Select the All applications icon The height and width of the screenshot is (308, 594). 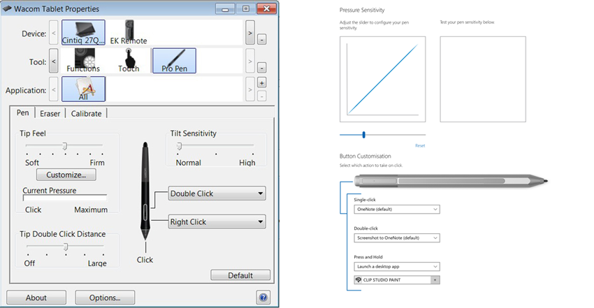click(83, 89)
